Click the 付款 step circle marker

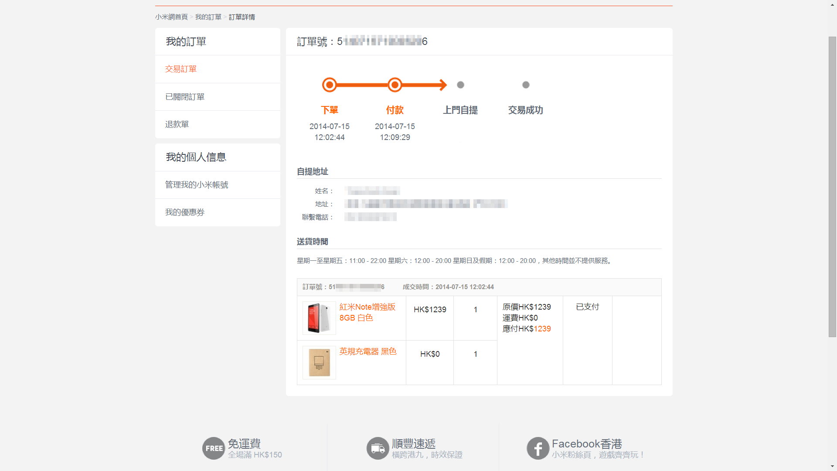pos(395,85)
